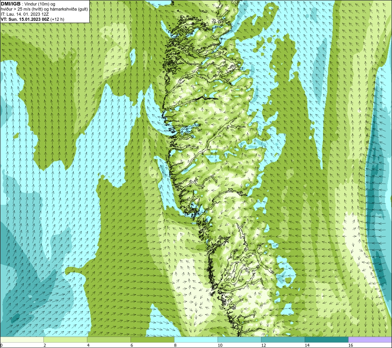
Task: Click the green 4–6 m/s legend swatch
Action: click(x=109, y=340)
